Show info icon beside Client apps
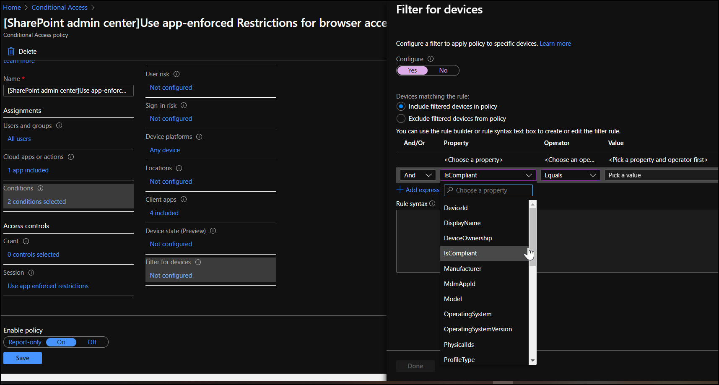This screenshot has height=385, width=719. coord(184,200)
